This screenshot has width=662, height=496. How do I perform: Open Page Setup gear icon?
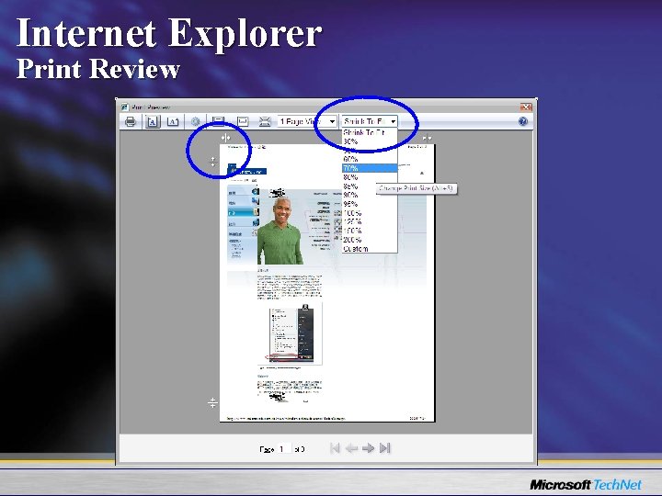(195, 122)
